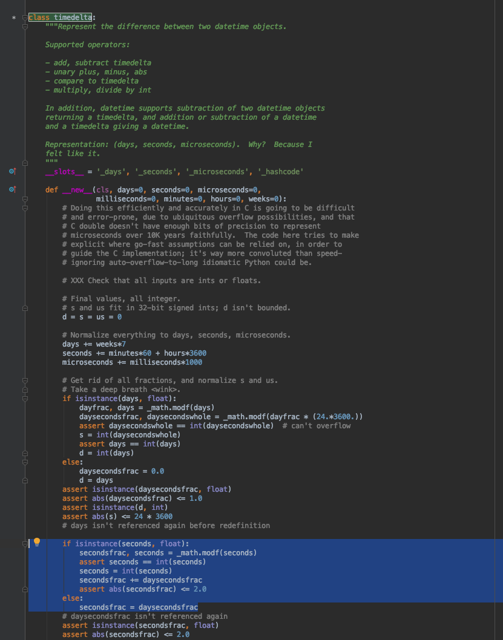Click the 'weeks*7' expression
The height and width of the screenshot is (640, 503).
111,344
